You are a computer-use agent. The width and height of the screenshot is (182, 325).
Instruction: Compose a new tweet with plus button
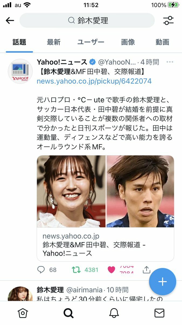(163, 282)
